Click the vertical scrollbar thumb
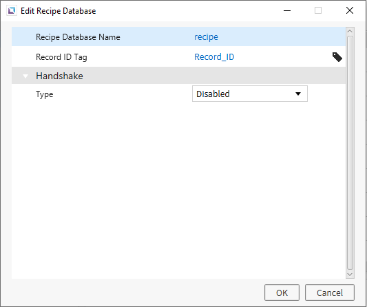 350,153
